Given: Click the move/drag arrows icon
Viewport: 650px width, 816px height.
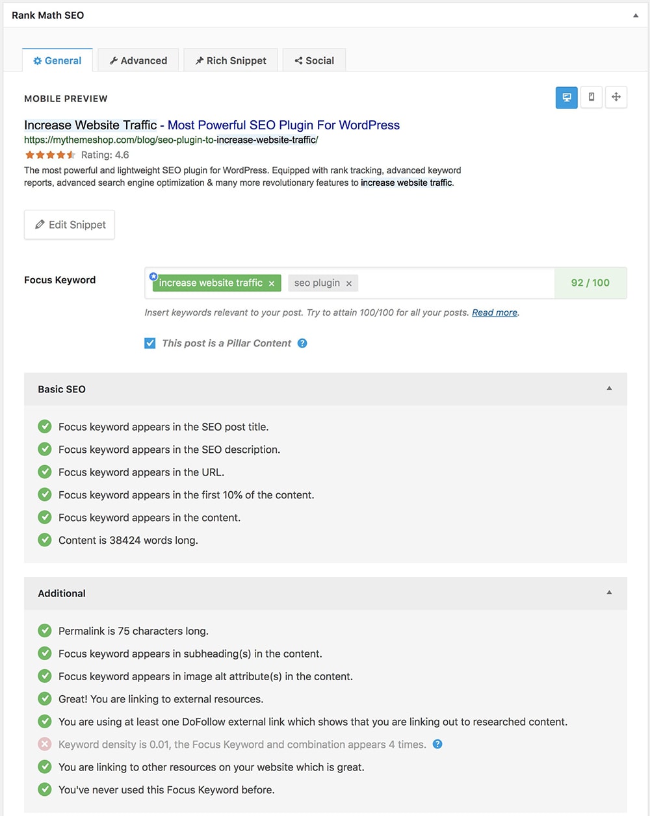Looking at the screenshot, I should coord(616,97).
